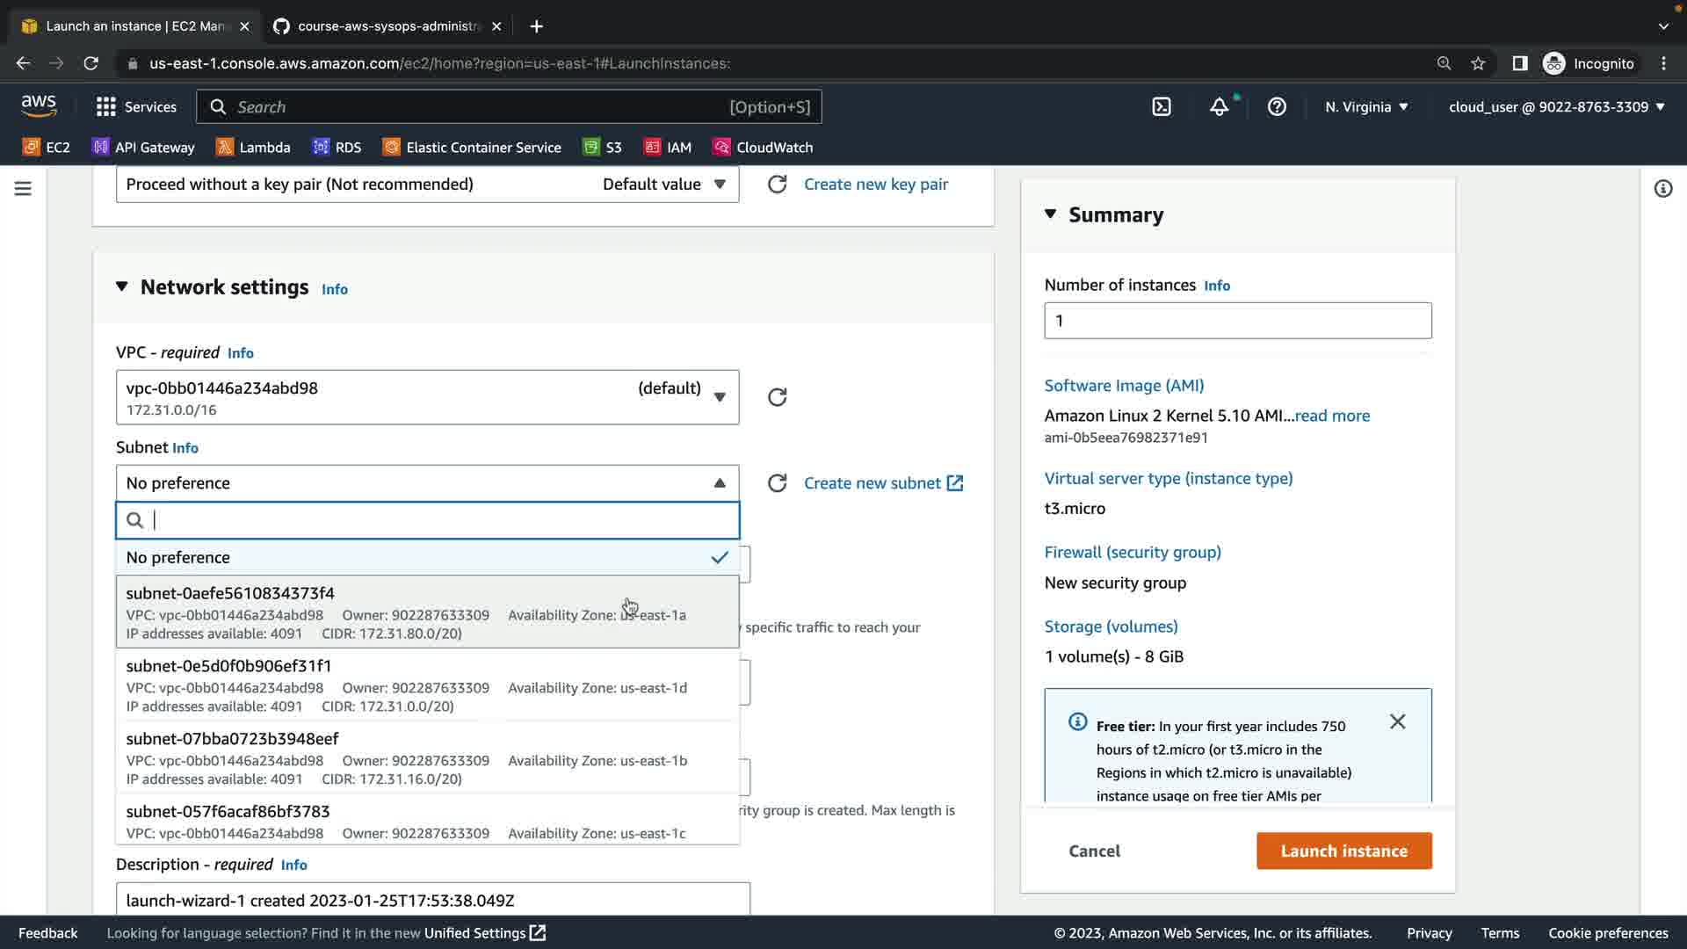Dismiss the Free tier info box

click(x=1397, y=722)
